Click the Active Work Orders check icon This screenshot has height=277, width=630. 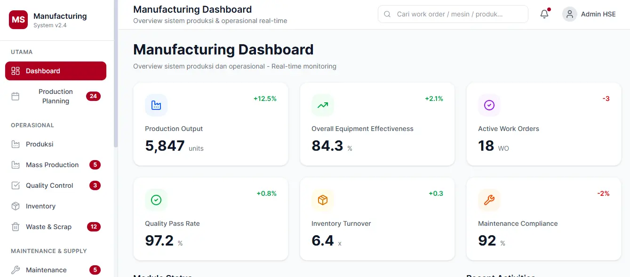[x=489, y=105]
